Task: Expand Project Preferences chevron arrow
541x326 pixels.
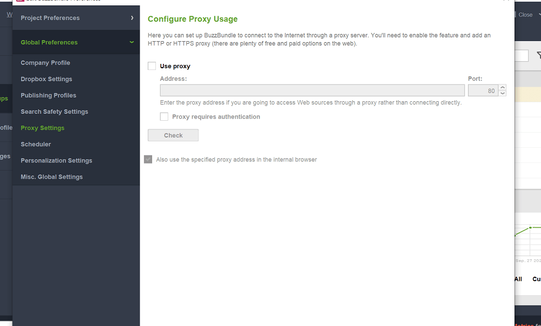Action: click(x=132, y=18)
